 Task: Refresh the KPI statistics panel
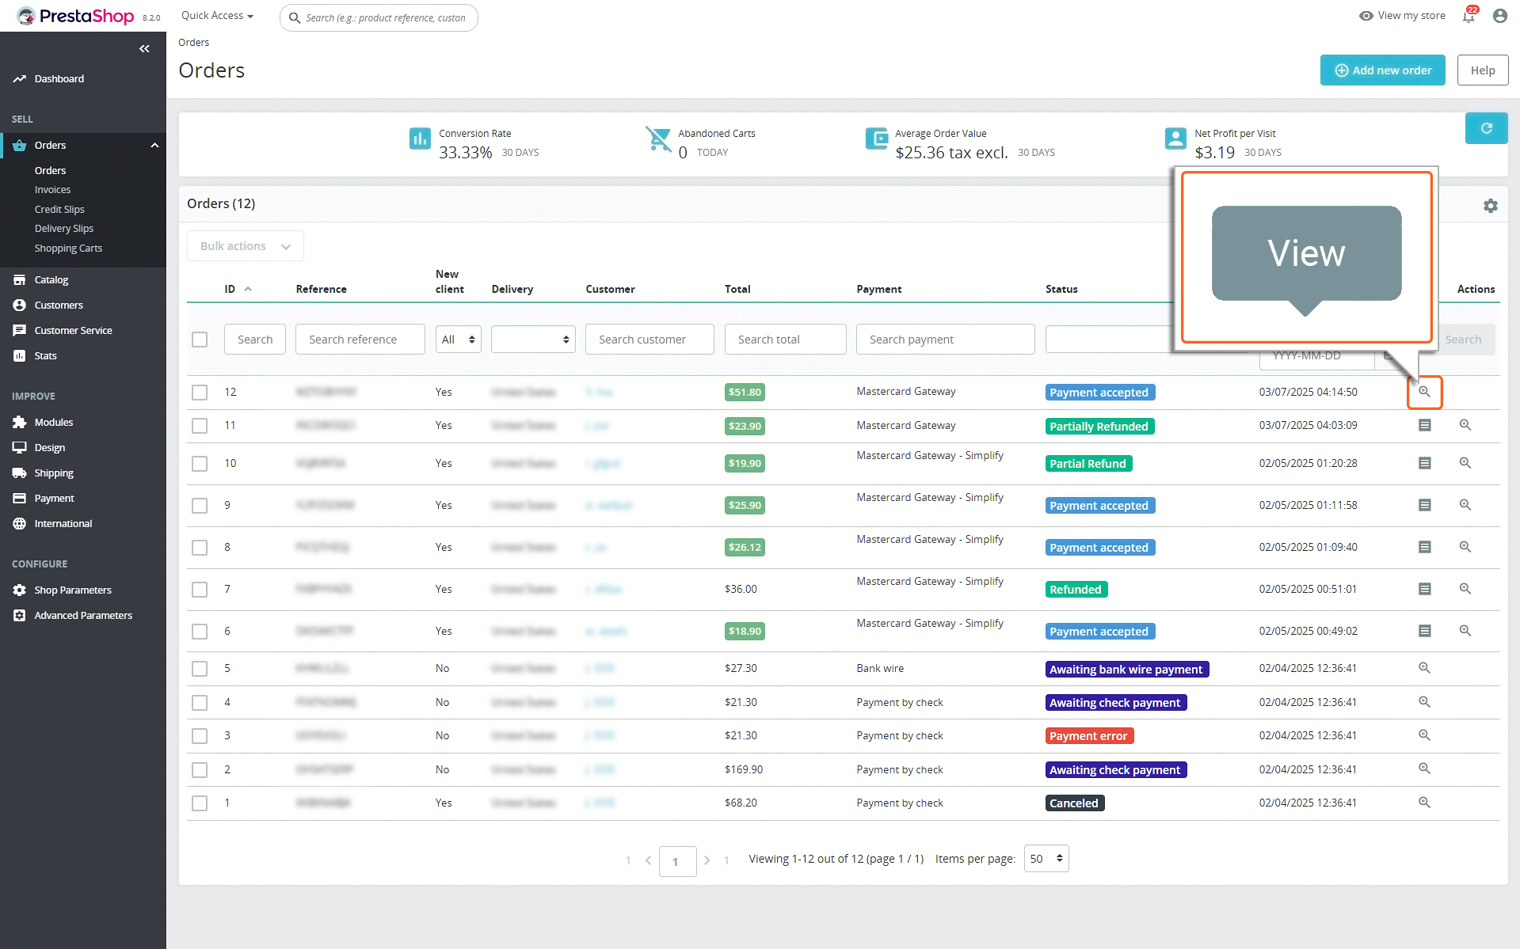tap(1486, 128)
